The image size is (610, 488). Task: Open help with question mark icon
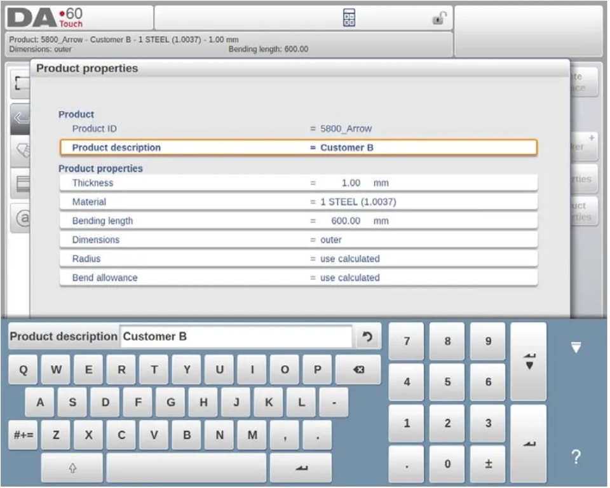click(576, 457)
